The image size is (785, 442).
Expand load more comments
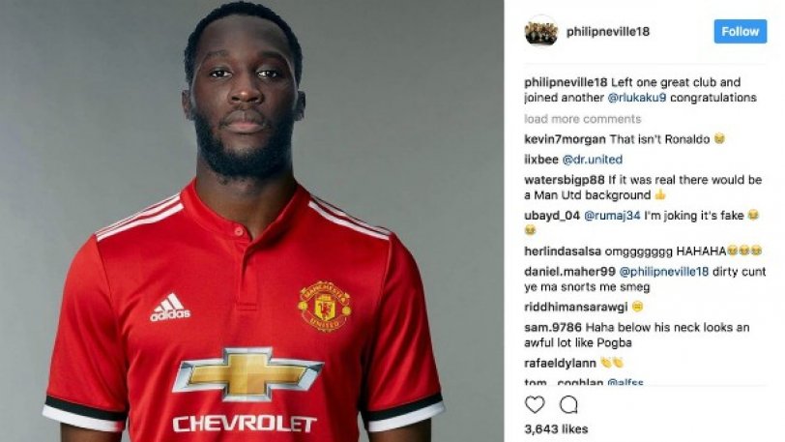583,119
